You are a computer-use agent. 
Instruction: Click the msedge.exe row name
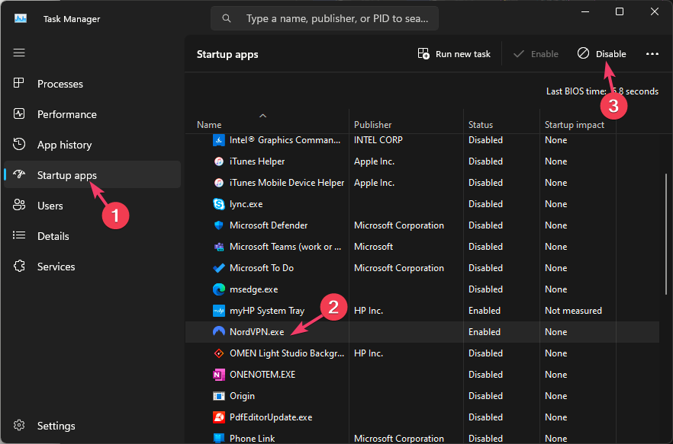coord(253,289)
